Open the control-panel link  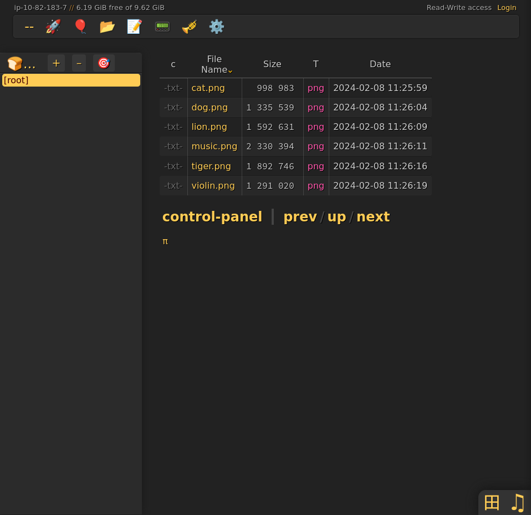coord(212,216)
